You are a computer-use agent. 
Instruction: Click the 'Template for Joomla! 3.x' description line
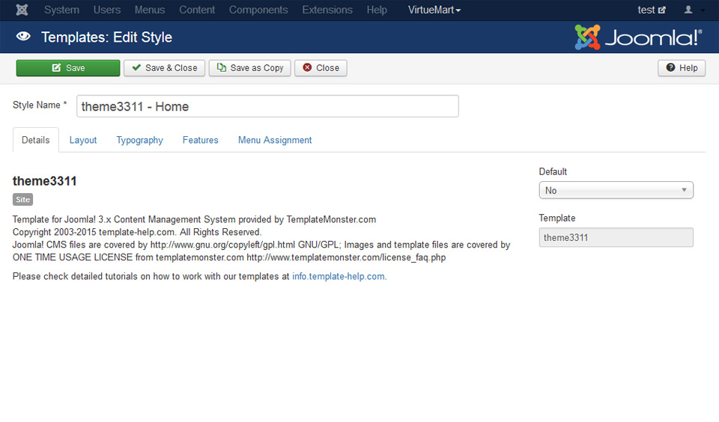pos(194,219)
